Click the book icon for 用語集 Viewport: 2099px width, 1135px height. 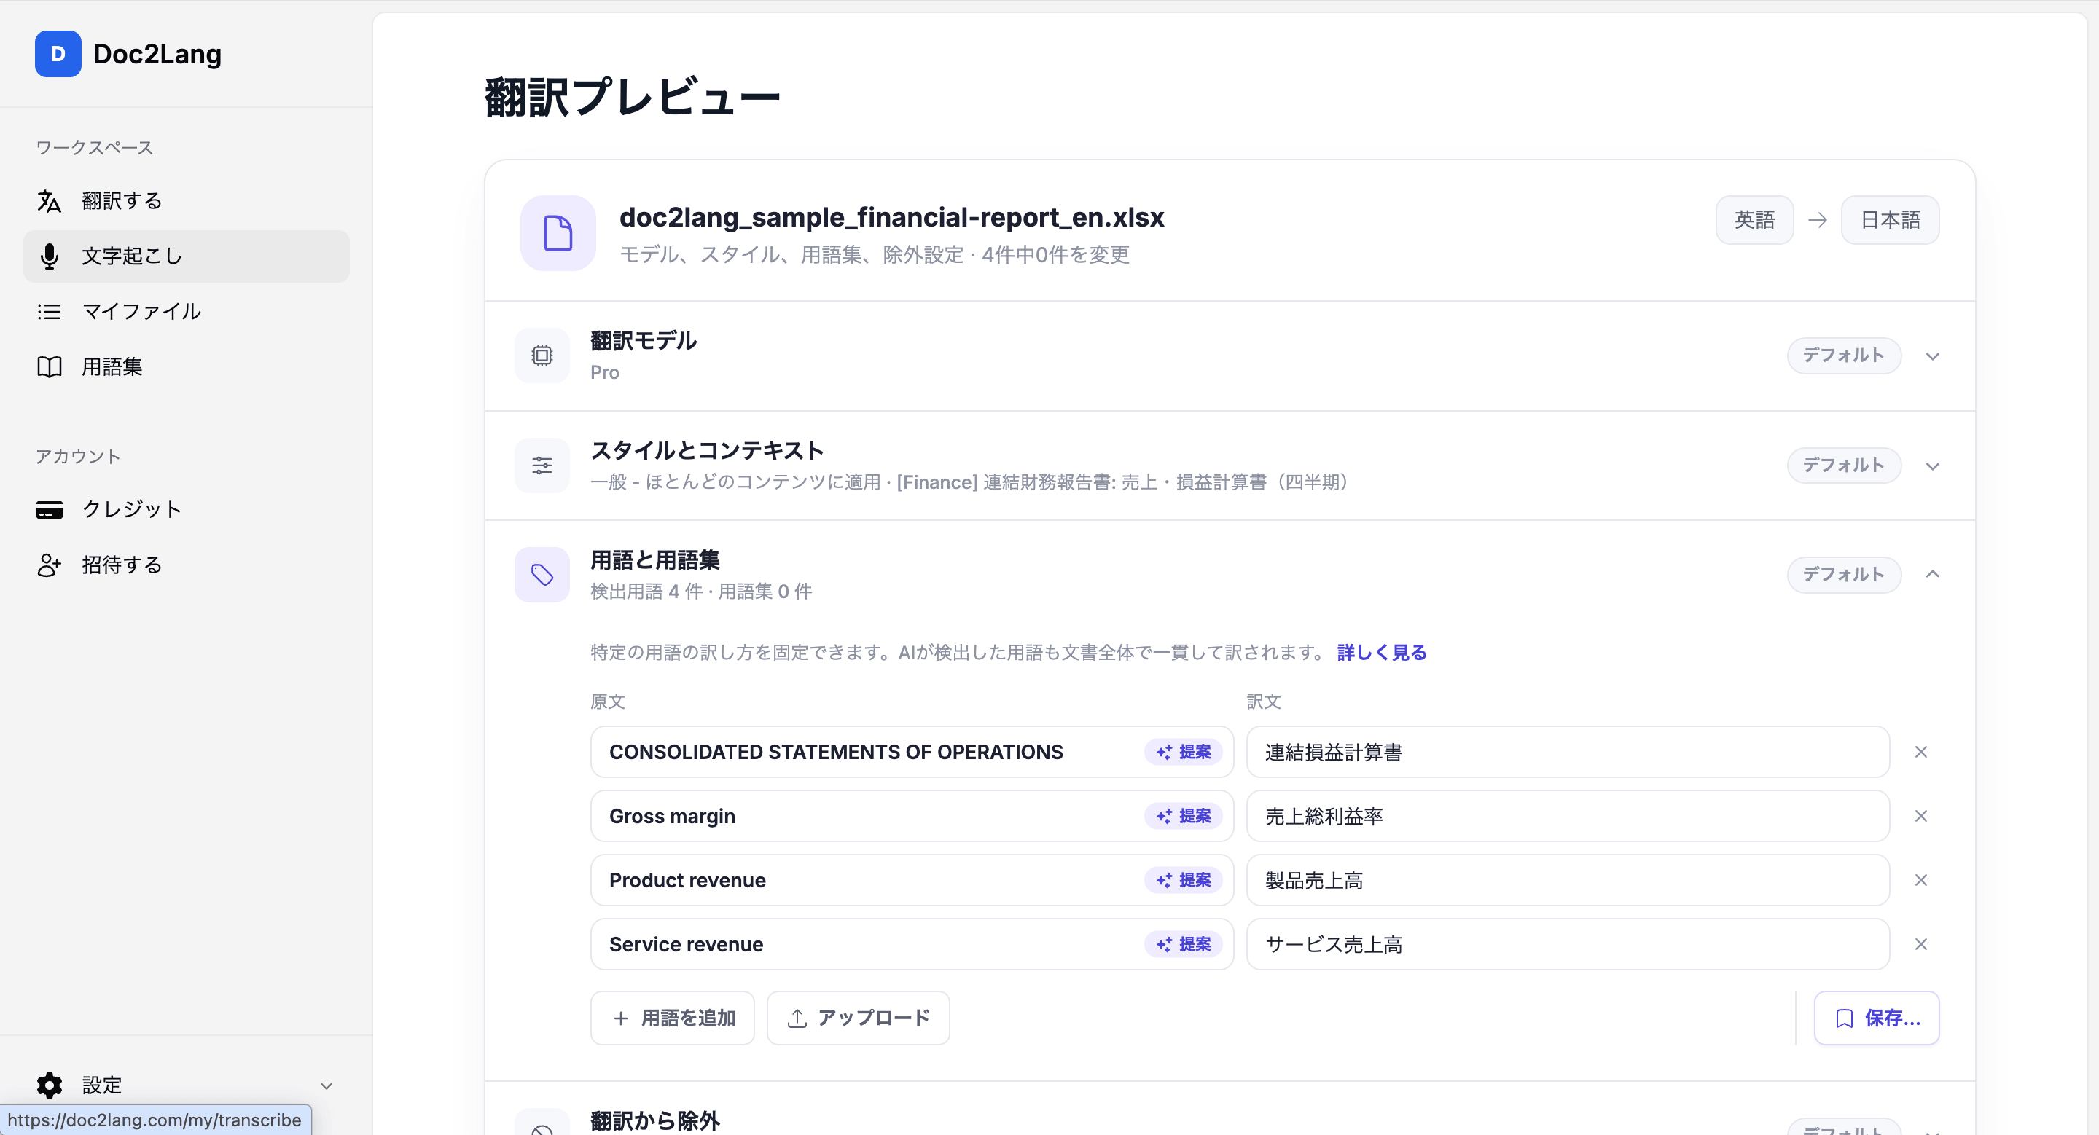pyautogui.click(x=49, y=367)
